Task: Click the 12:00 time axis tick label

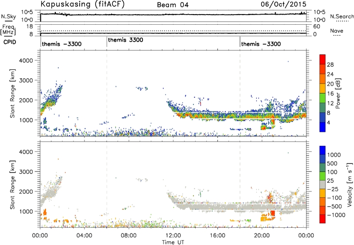Action: tap(173, 236)
